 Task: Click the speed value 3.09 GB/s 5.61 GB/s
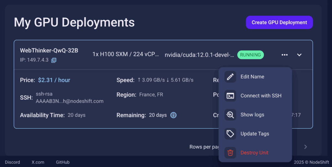(x=165, y=80)
